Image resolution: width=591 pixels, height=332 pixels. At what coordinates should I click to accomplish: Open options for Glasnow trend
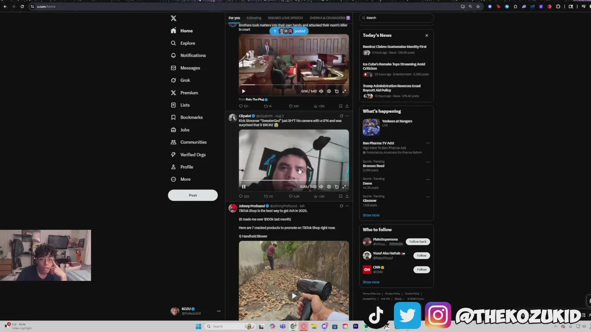(x=428, y=197)
